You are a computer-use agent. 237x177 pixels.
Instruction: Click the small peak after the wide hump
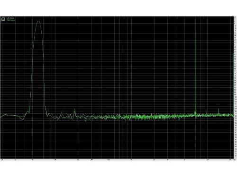pyautogui.click(x=75, y=110)
